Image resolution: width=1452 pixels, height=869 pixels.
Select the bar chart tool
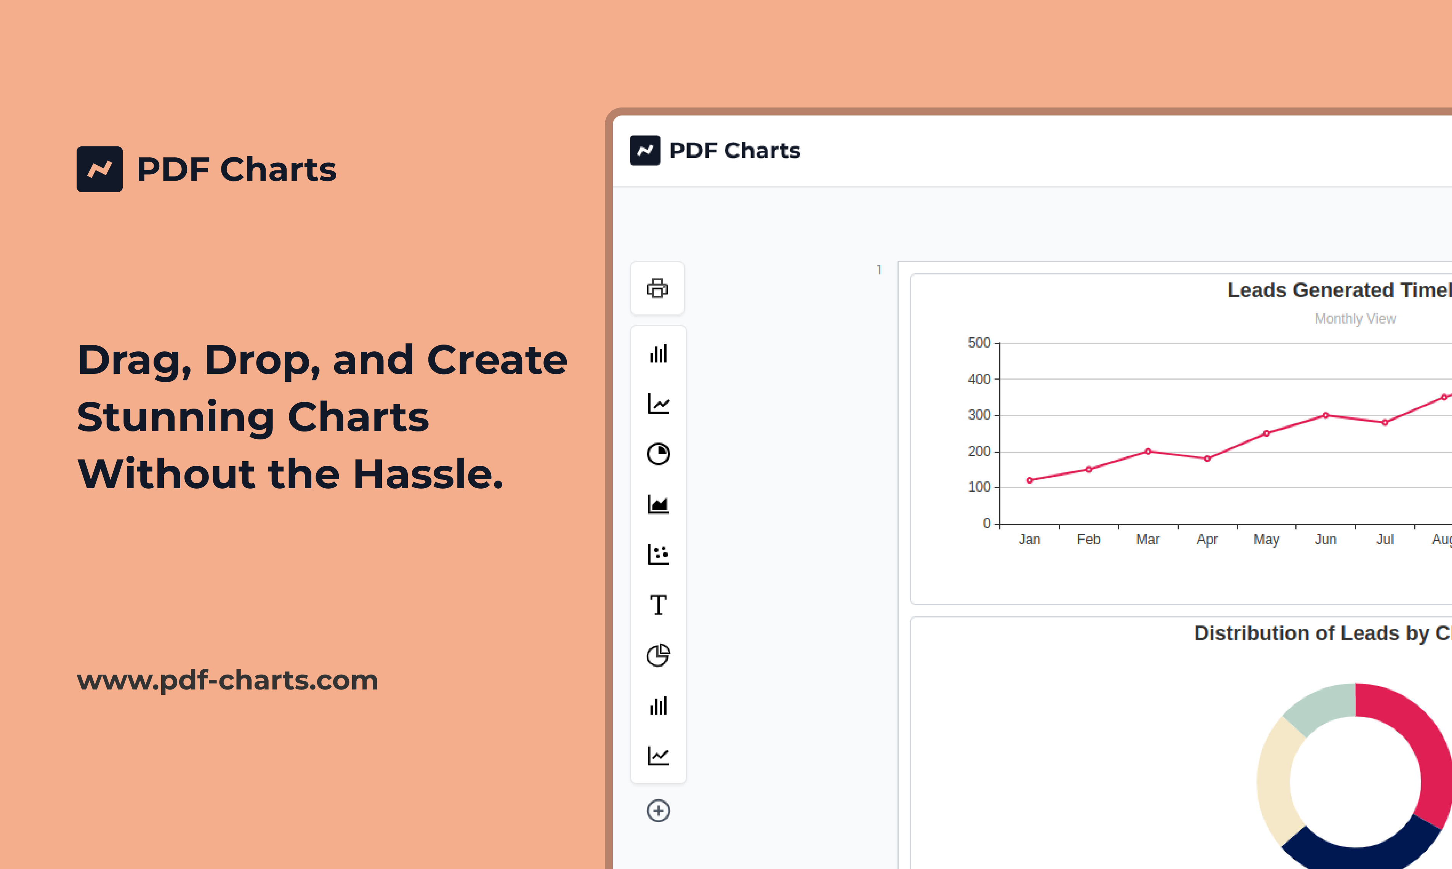coord(657,354)
